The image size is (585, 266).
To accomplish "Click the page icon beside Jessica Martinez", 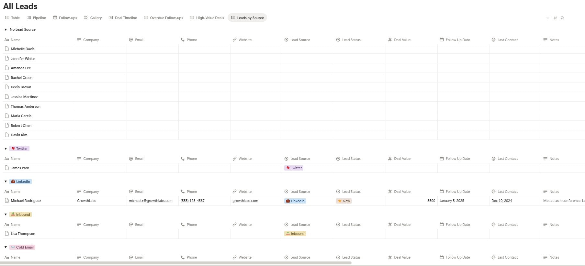I will pyautogui.click(x=7, y=96).
